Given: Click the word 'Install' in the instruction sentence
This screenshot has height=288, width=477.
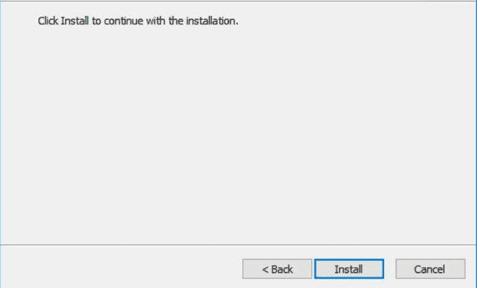Looking at the screenshot, I should pyautogui.click(x=75, y=21).
